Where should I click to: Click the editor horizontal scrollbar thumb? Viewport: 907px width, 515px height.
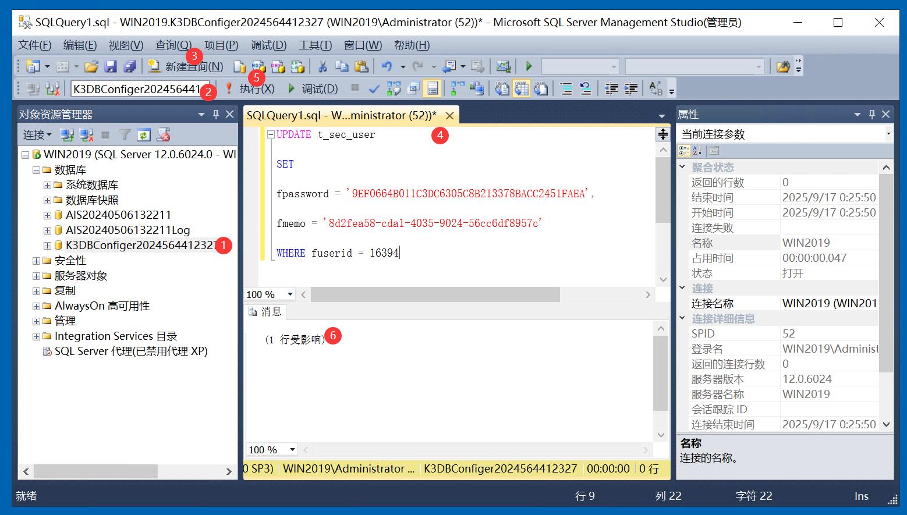coord(435,294)
